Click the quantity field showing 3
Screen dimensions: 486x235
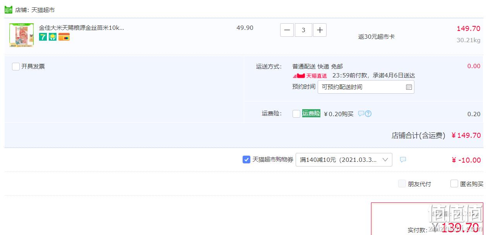point(303,30)
